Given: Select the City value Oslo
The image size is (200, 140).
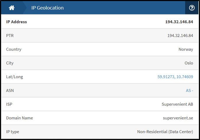Looking at the screenshot, I should (189, 63).
